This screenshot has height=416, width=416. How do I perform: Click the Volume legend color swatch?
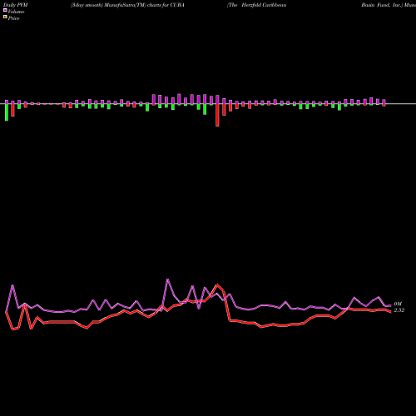coord(5,10)
